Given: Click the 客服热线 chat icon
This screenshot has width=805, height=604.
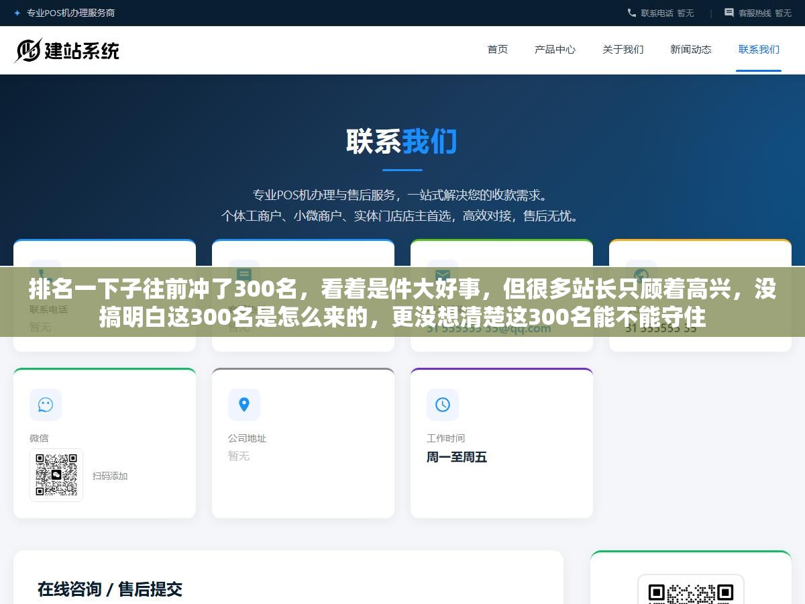Looking at the screenshot, I should click(729, 13).
